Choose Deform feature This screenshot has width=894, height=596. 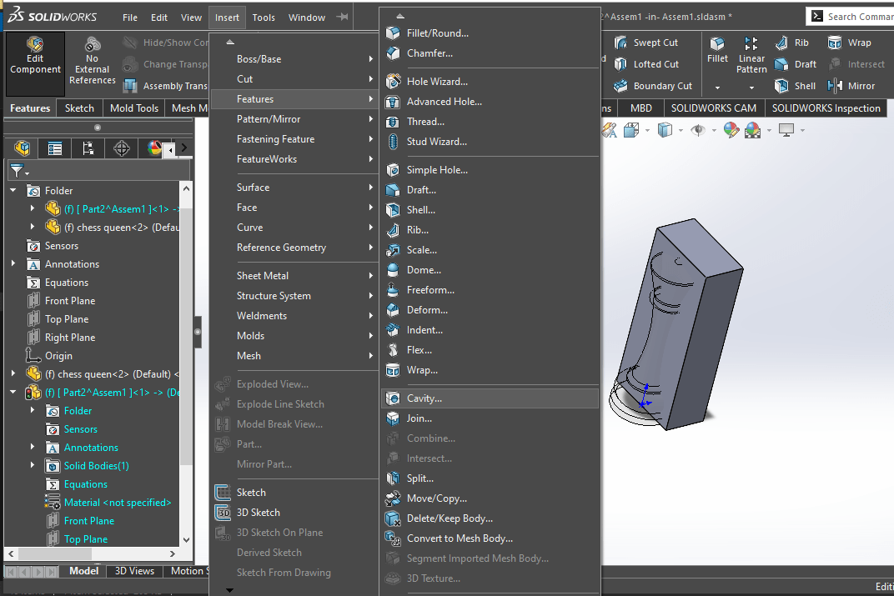[490, 310]
